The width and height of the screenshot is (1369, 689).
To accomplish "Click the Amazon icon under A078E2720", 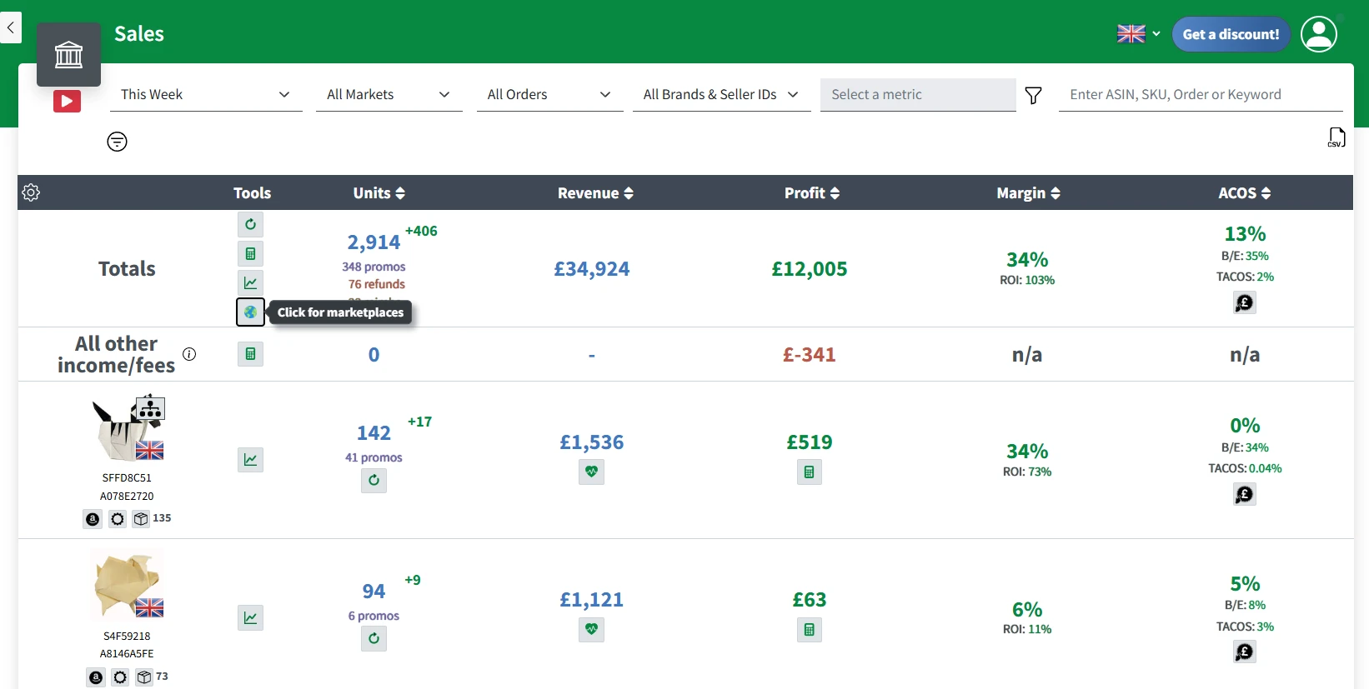I will tap(93, 519).
